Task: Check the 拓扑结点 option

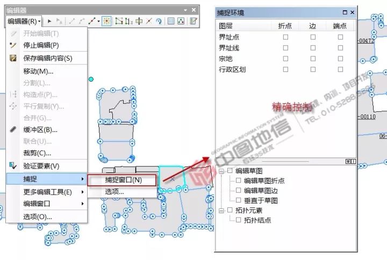Action: [239, 220]
